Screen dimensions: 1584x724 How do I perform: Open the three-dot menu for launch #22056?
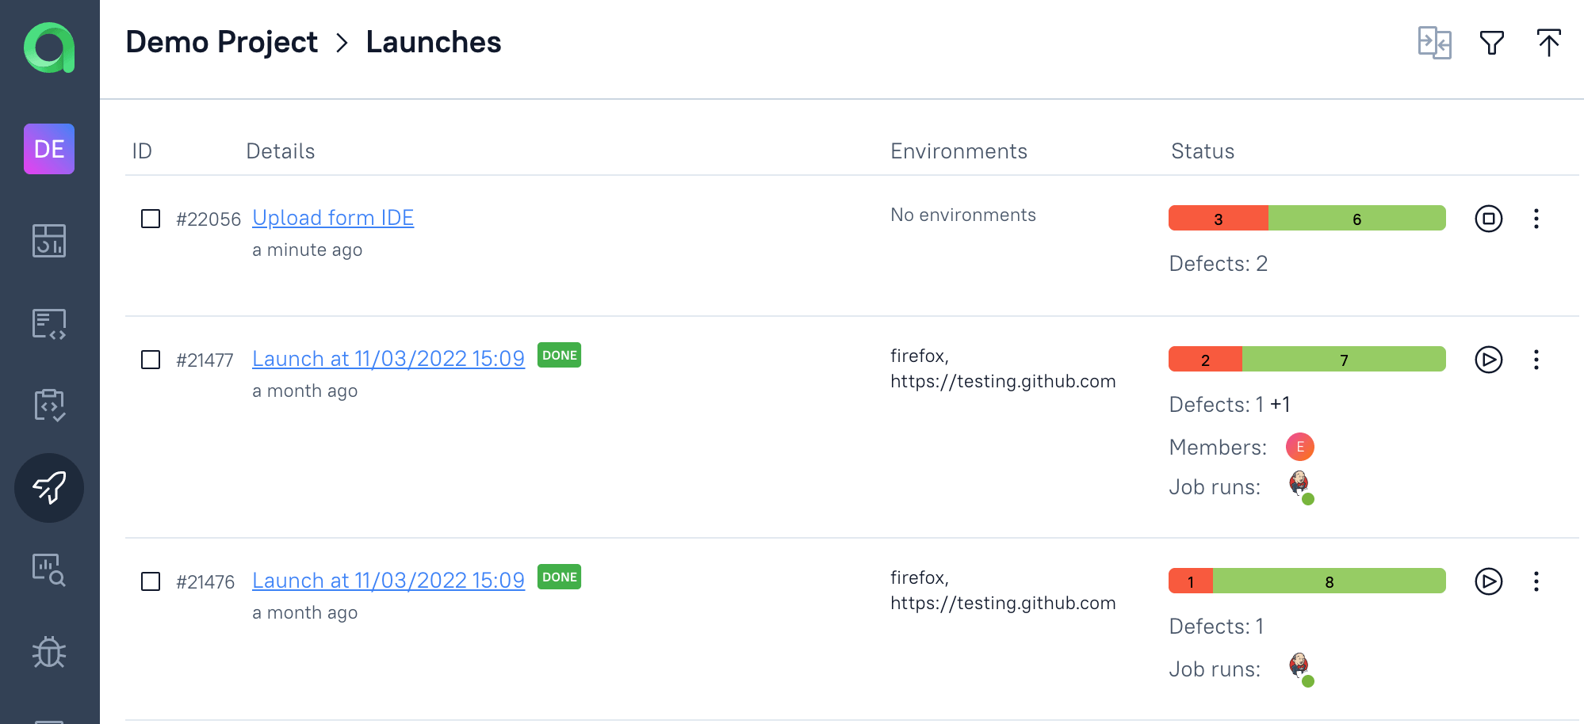pyautogui.click(x=1536, y=219)
